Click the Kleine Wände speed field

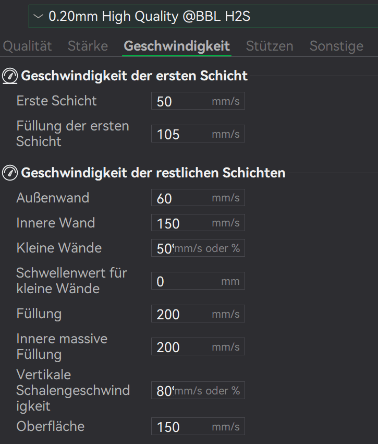(x=164, y=248)
